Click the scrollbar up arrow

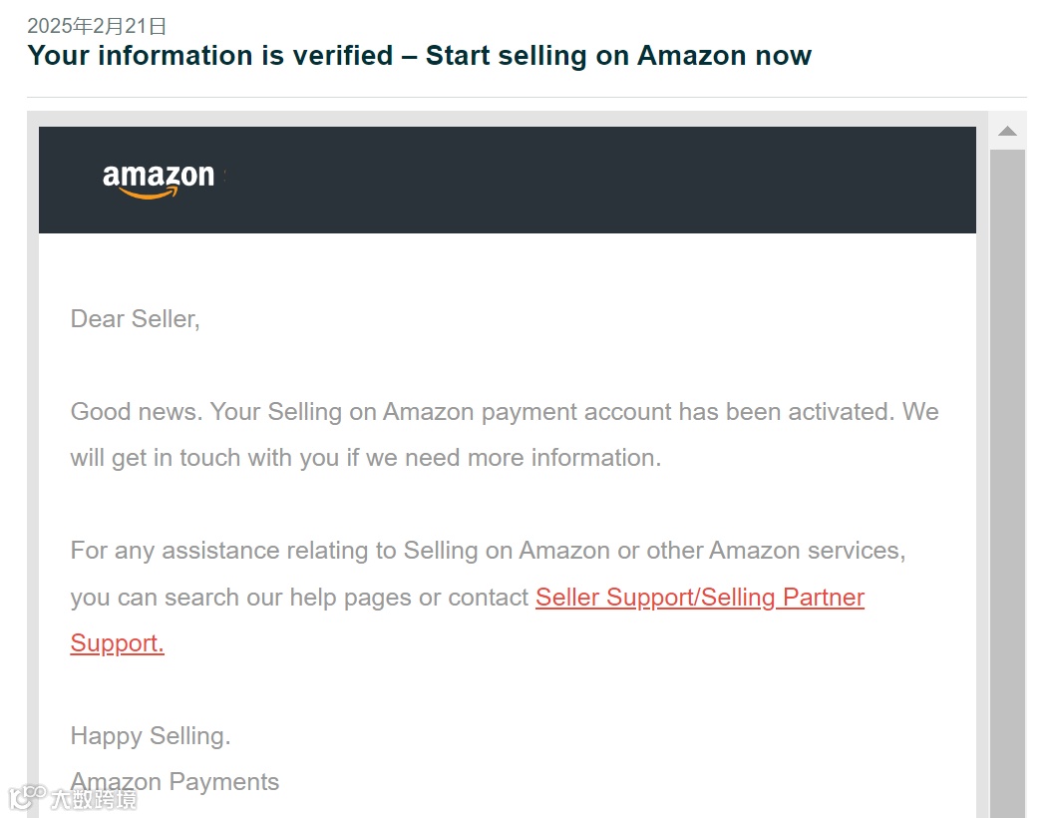tap(1007, 131)
